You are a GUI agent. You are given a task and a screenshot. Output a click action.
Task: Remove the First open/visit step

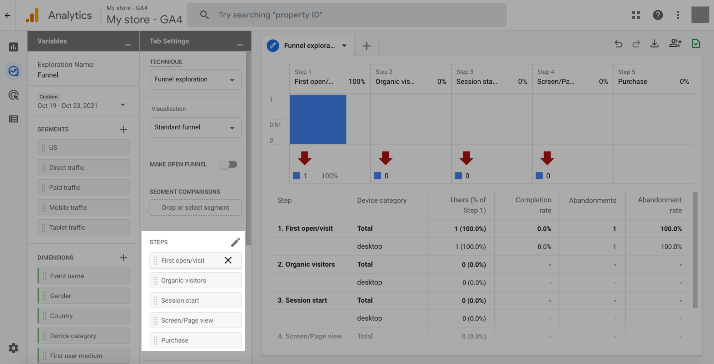pyautogui.click(x=228, y=260)
